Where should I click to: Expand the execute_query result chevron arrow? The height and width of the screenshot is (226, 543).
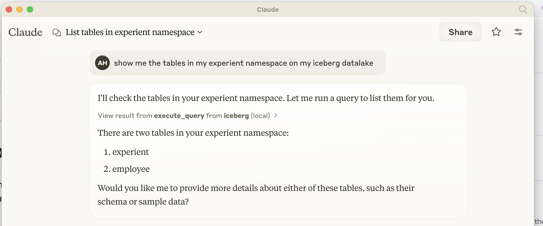[276, 115]
